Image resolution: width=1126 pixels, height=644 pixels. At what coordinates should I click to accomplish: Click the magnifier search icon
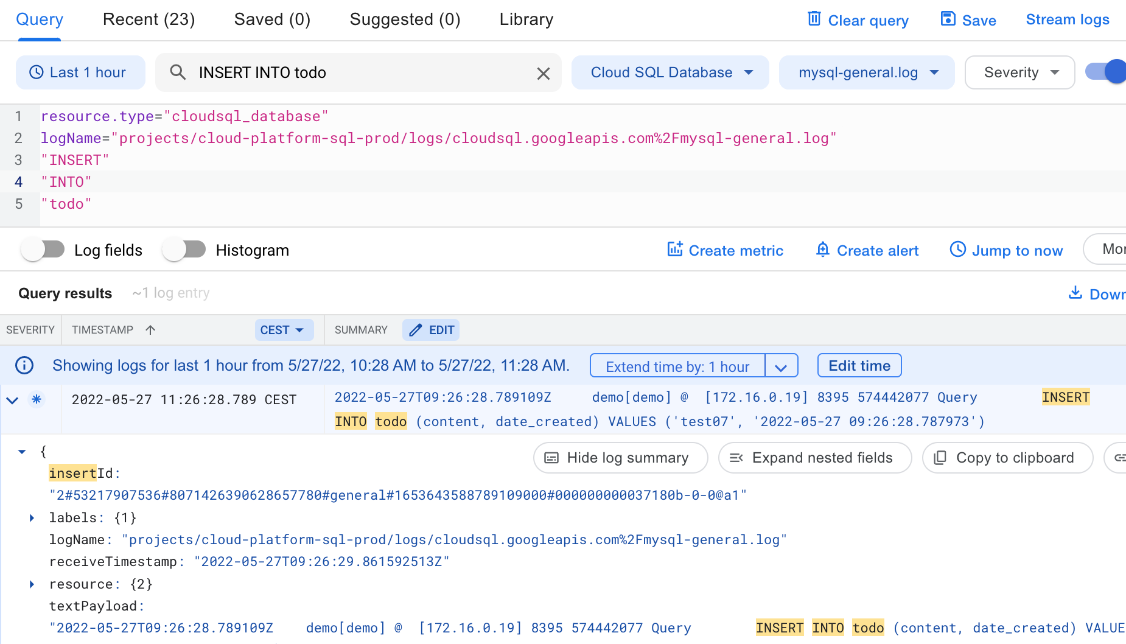pos(178,72)
